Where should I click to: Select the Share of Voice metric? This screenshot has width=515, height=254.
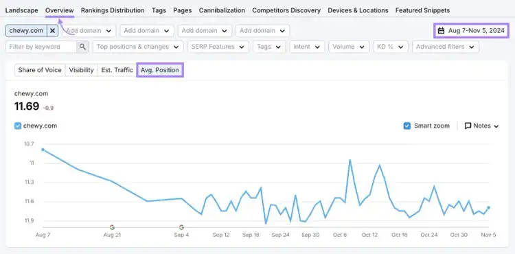pos(40,70)
